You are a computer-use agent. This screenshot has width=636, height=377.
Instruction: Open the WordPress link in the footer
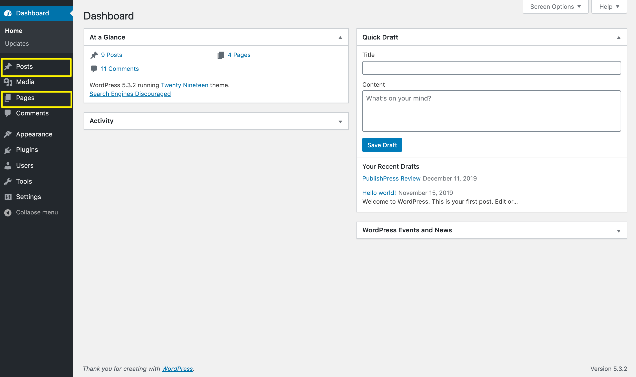point(177,369)
